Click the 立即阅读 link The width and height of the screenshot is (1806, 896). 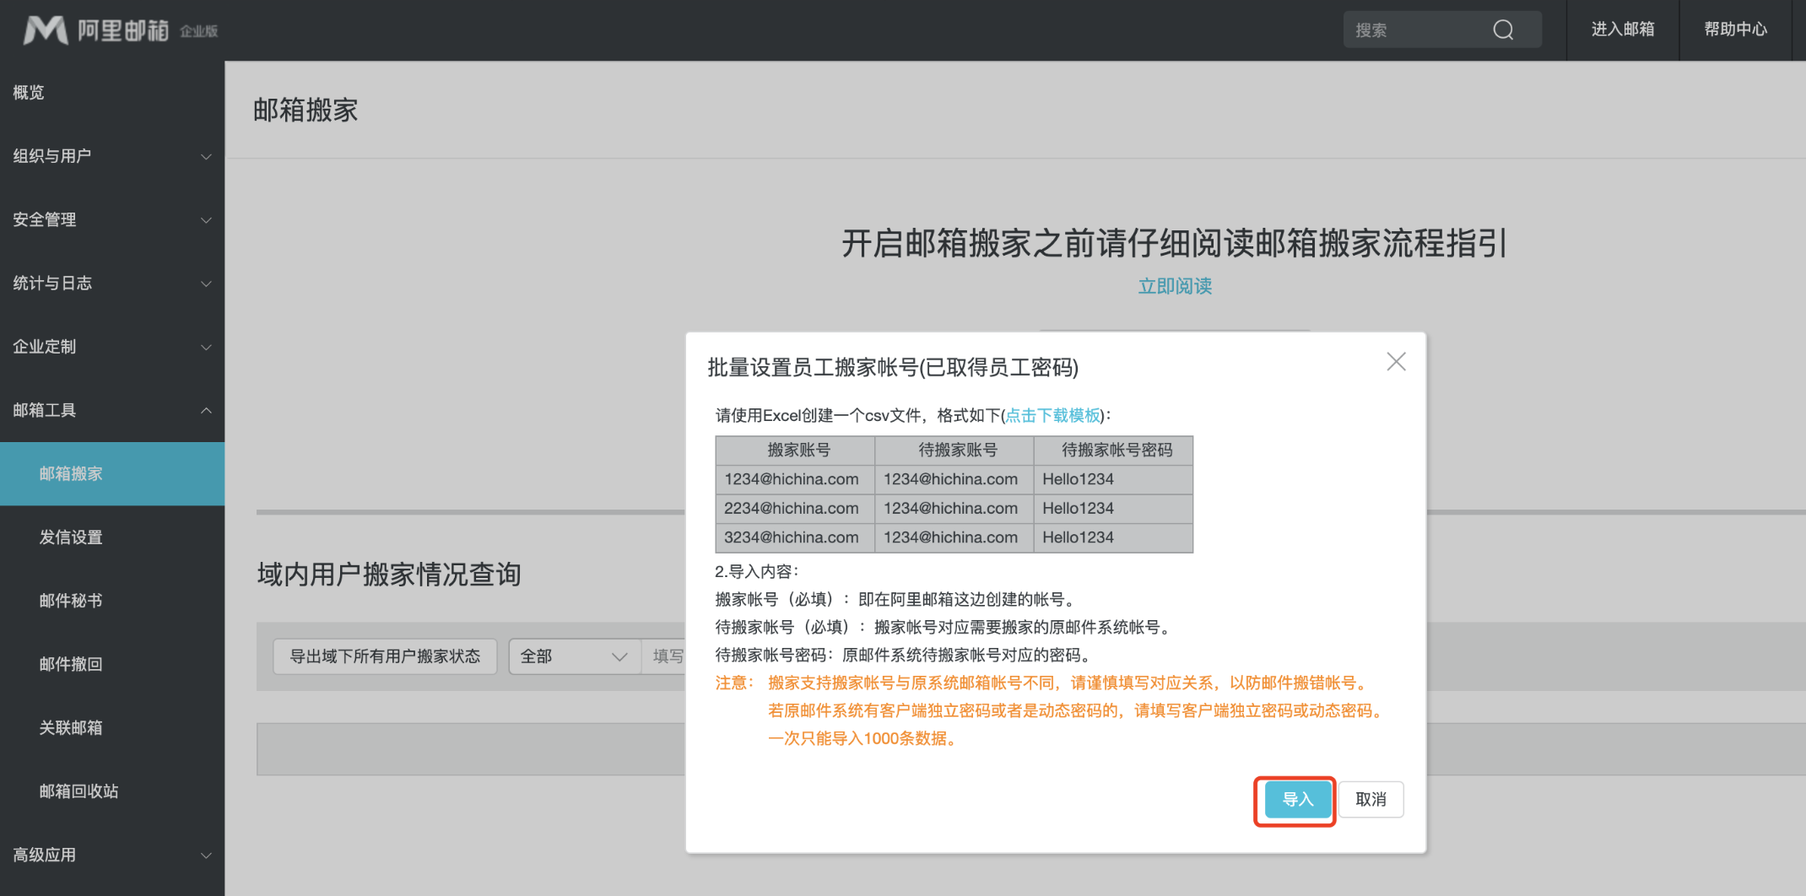(1175, 286)
